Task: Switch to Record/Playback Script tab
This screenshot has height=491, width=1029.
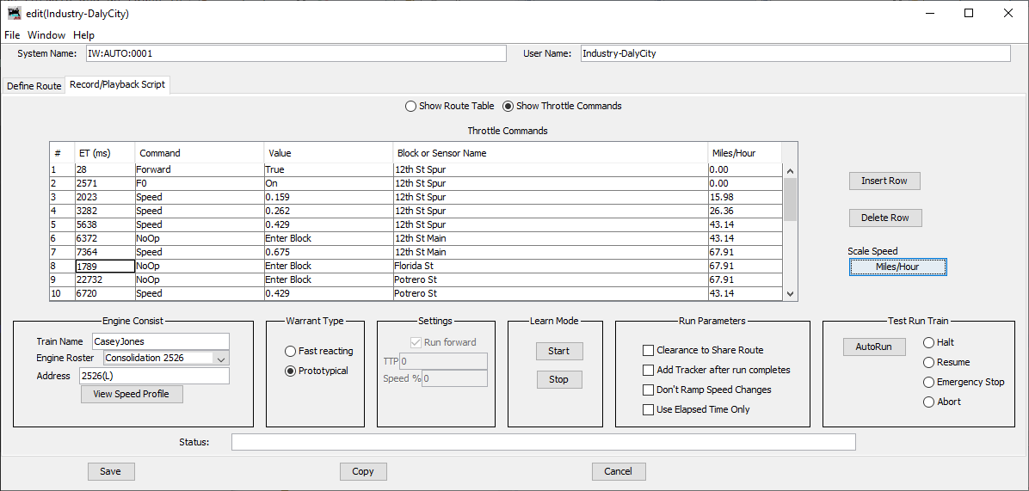Action: pyautogui.click(x=118, y=85)
